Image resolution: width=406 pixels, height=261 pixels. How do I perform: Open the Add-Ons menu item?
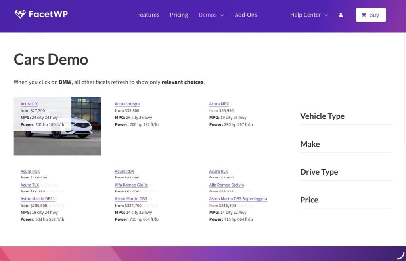pos(246,15)
